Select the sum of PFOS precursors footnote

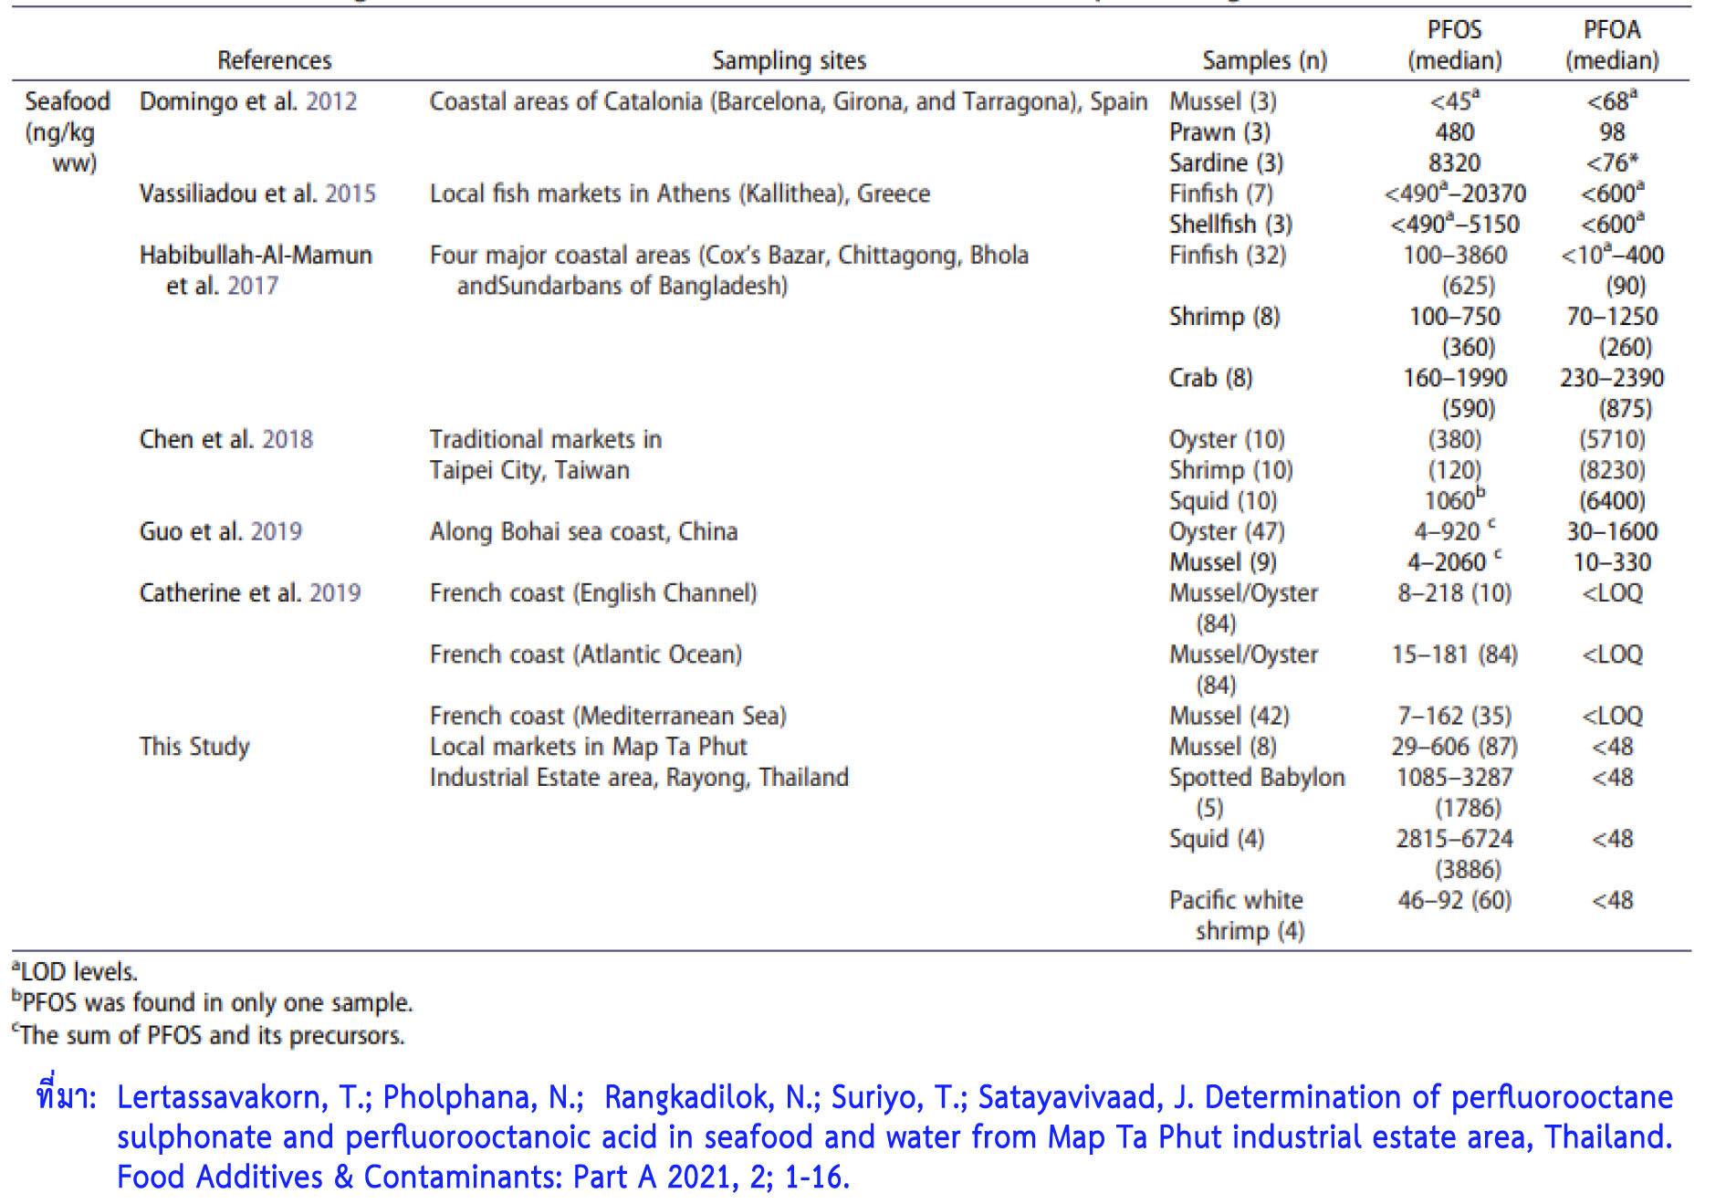(x=208, y=1035)
